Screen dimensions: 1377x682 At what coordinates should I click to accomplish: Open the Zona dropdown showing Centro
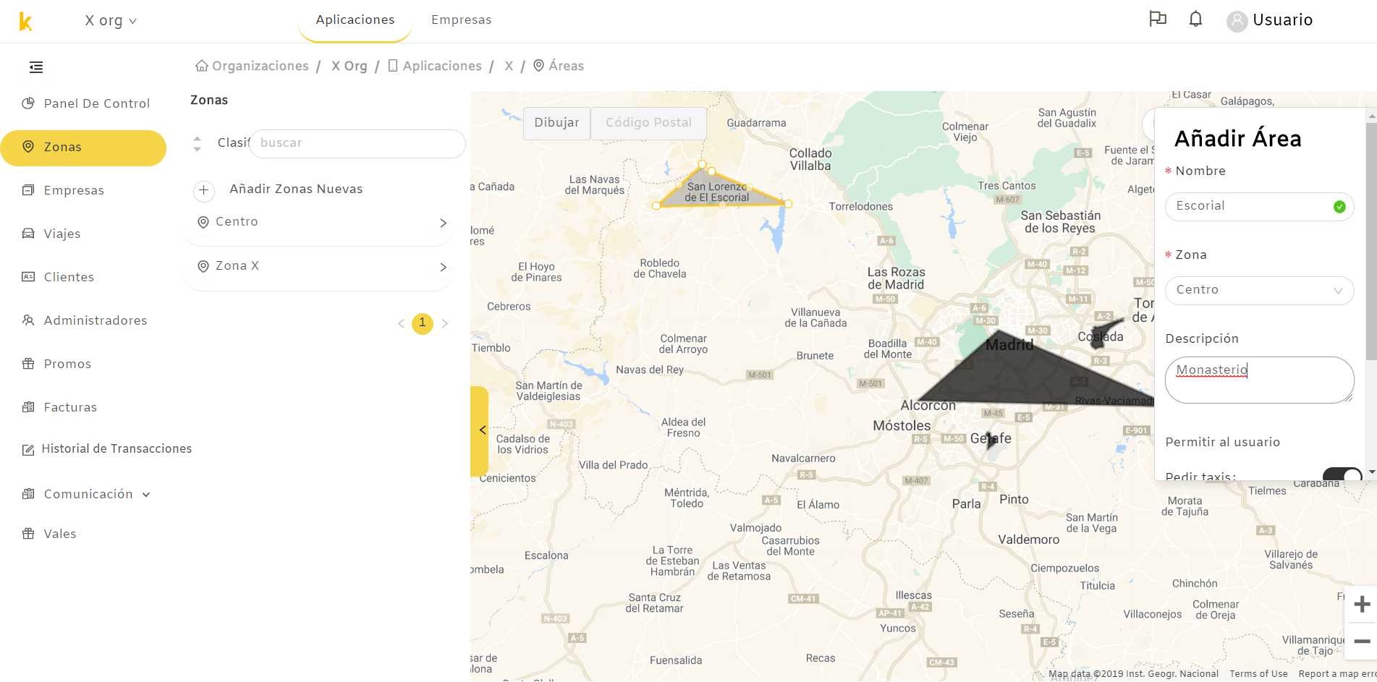(1259, 290)
